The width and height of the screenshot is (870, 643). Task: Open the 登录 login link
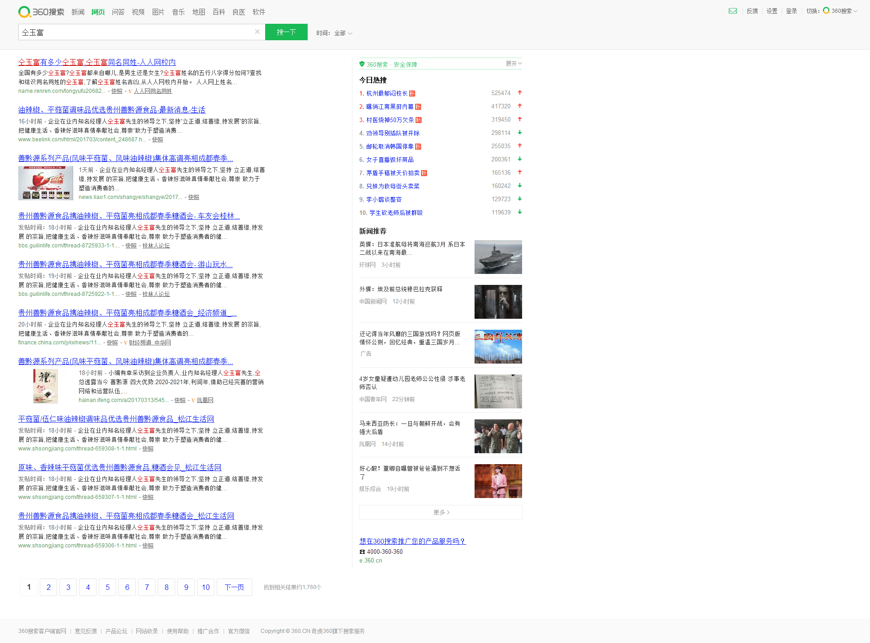[x=791, y=11]
